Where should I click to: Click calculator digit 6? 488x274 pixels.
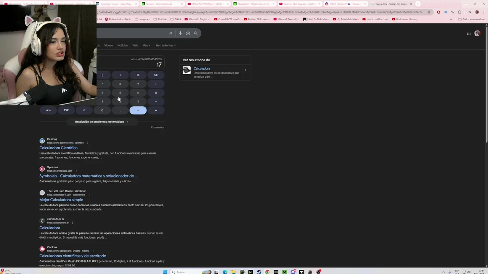click(138, 92)
